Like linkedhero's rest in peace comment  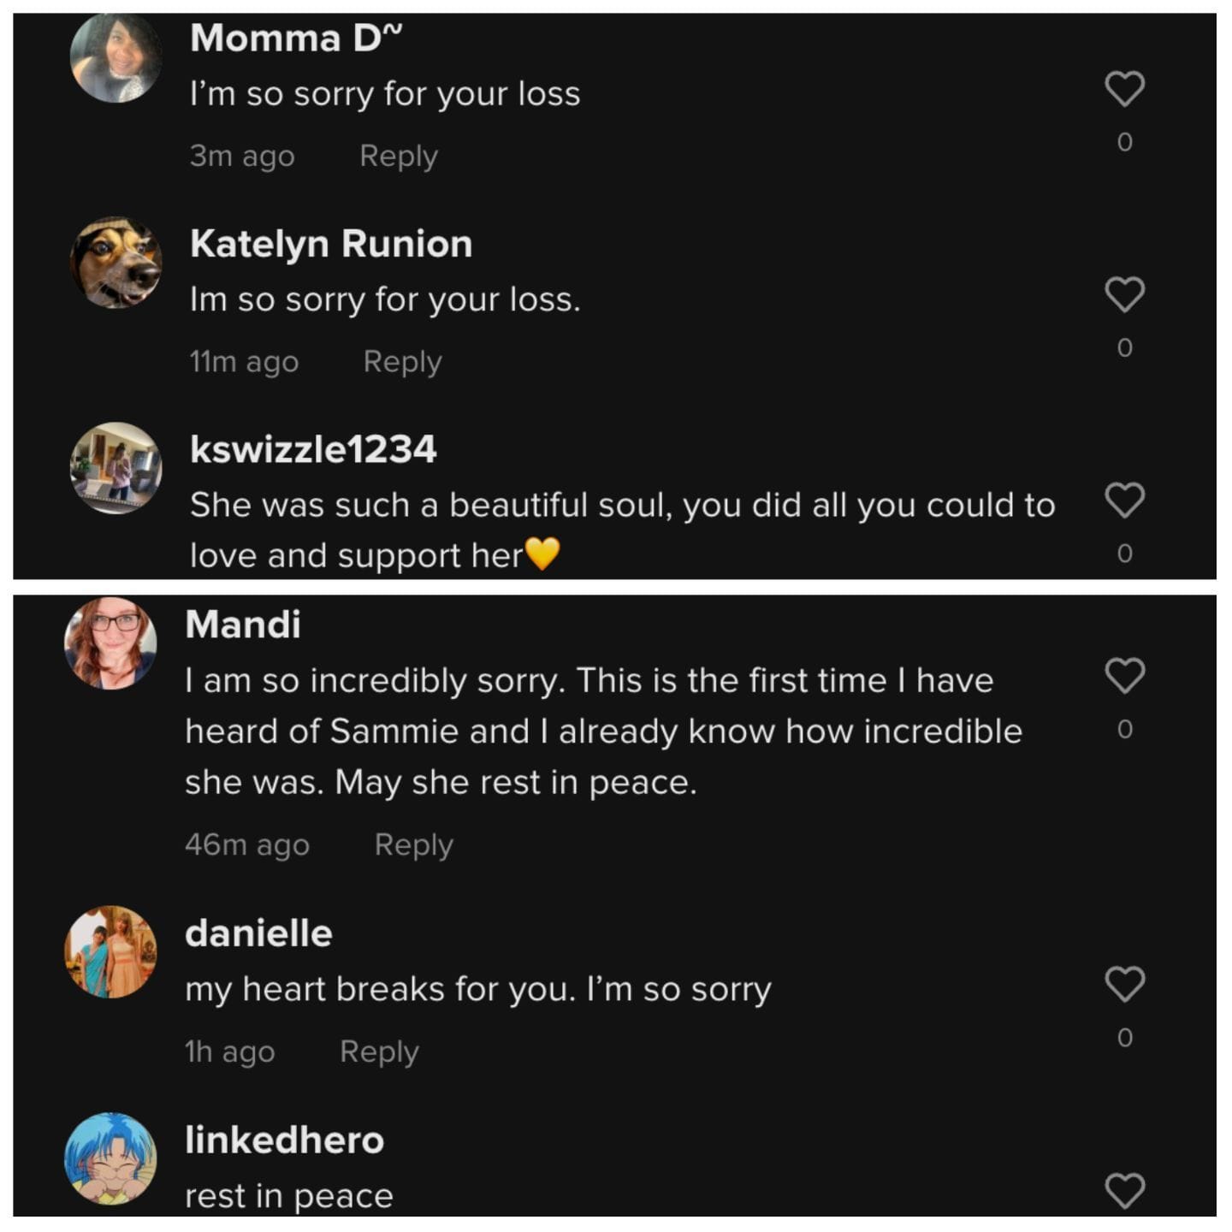tap(1124, 1190)
